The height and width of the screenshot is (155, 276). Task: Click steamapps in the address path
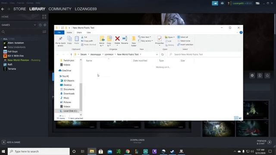tap(96, 55)
